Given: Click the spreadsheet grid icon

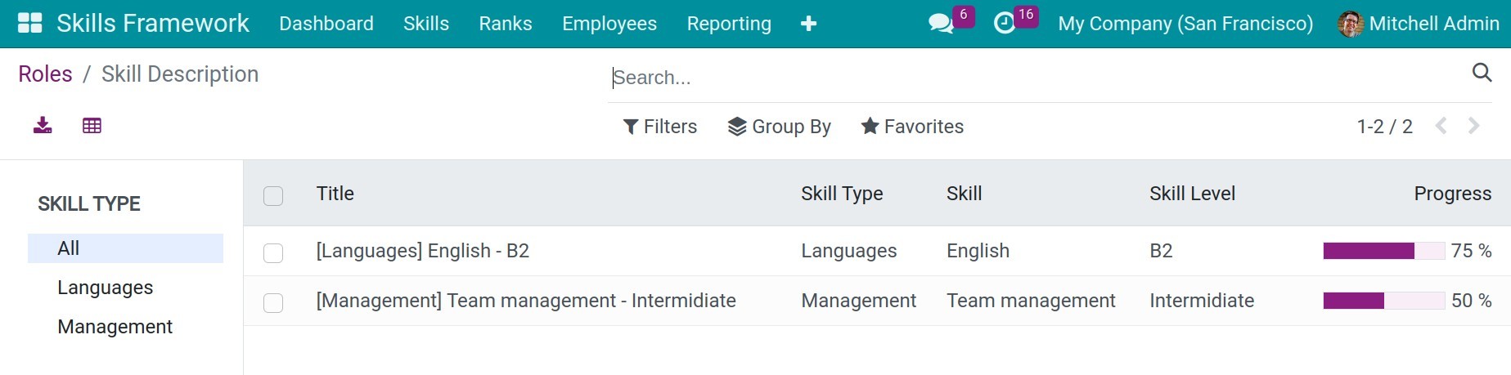Looking at the screenshot, I should pos(92,125).
